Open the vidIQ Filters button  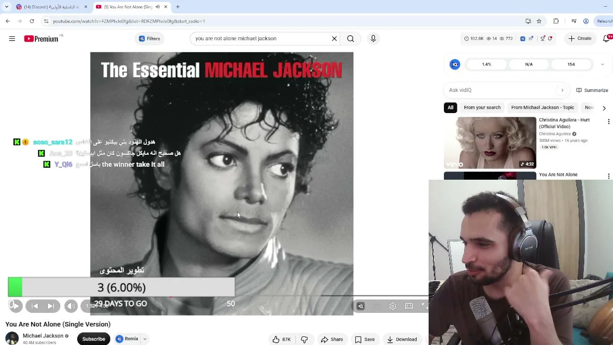149,39
